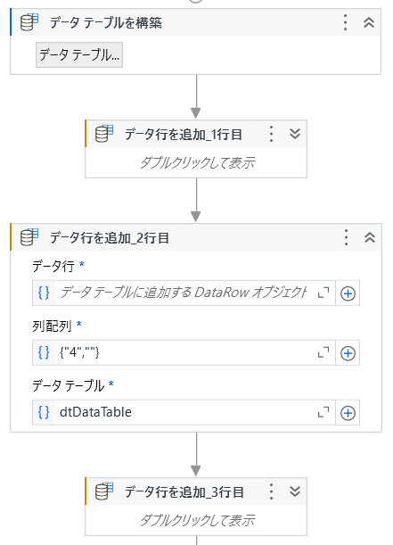The height and width of the screenshot is (545, 393).
Task: Expand the データ行を追加_1行目 activity
Action: [x=295, y=134]
